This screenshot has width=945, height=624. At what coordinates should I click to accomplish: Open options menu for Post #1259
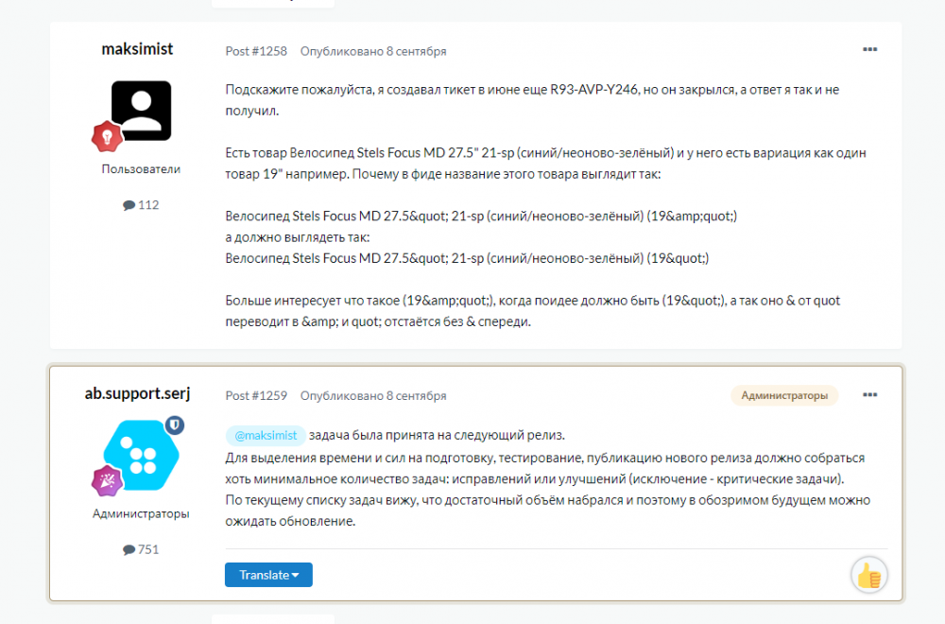point(869,395)
